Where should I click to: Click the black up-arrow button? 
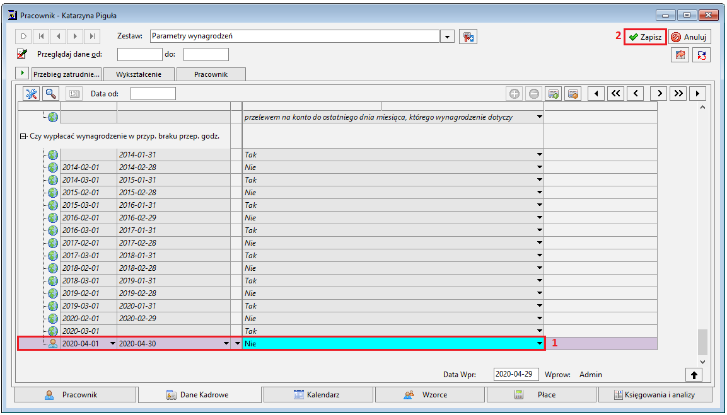[694, 375]
